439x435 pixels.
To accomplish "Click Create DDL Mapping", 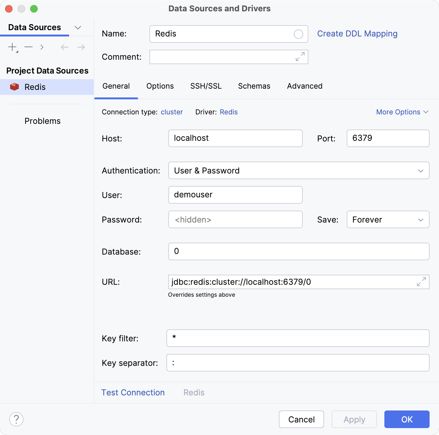I will 357,34.
